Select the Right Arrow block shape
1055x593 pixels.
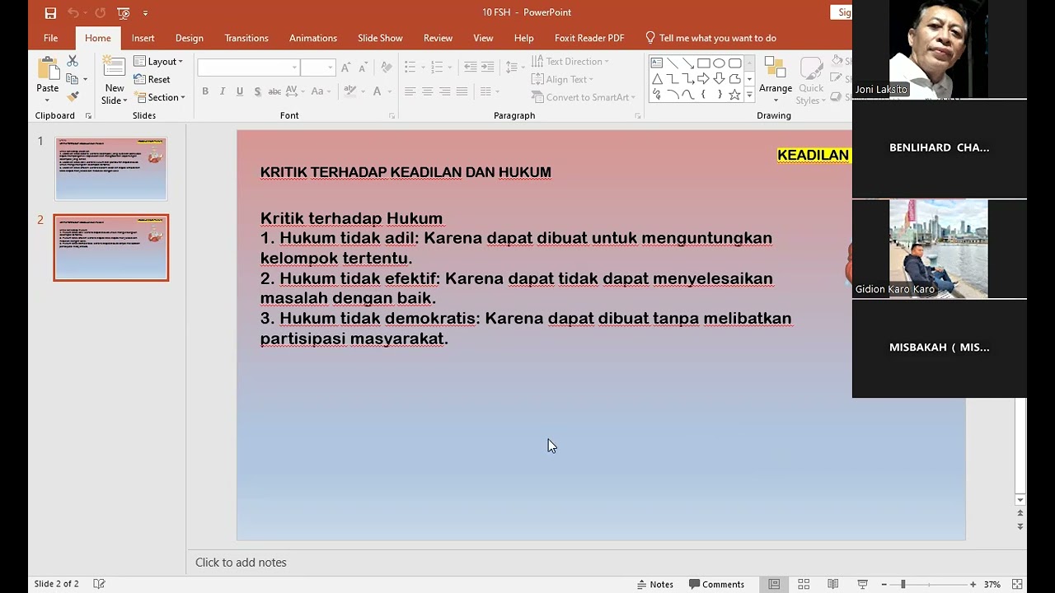pos(703,79)
